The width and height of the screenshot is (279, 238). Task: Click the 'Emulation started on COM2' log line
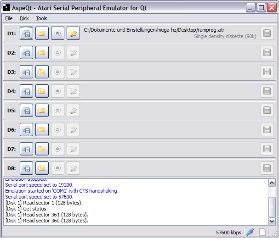point(62,191)
